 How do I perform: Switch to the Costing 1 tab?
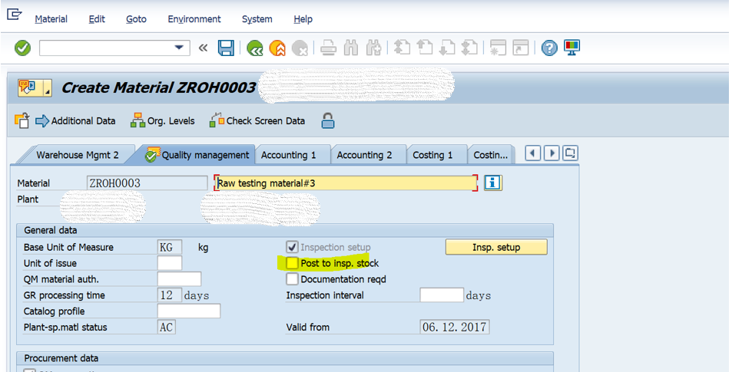[x=432, y=155]
